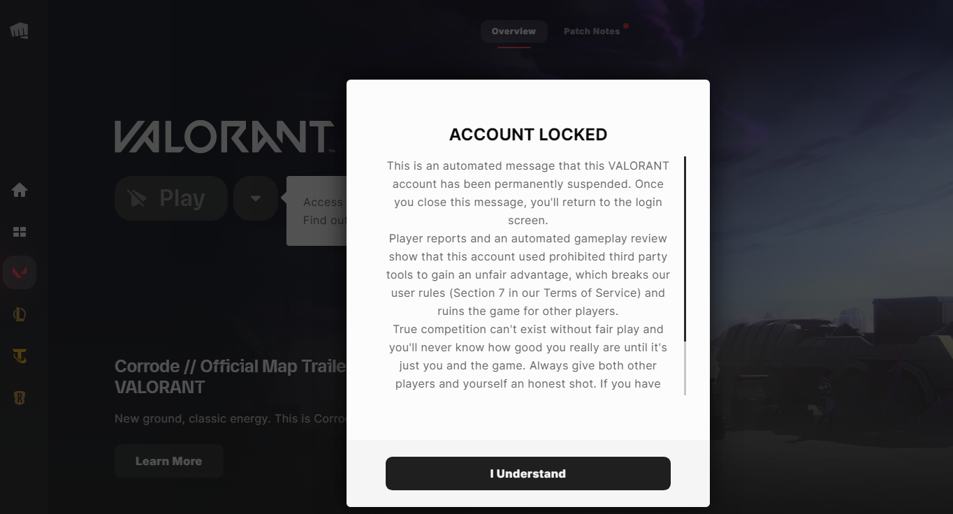Switch to the Overview tab
The image size is (953, 514).
[514, 31]
